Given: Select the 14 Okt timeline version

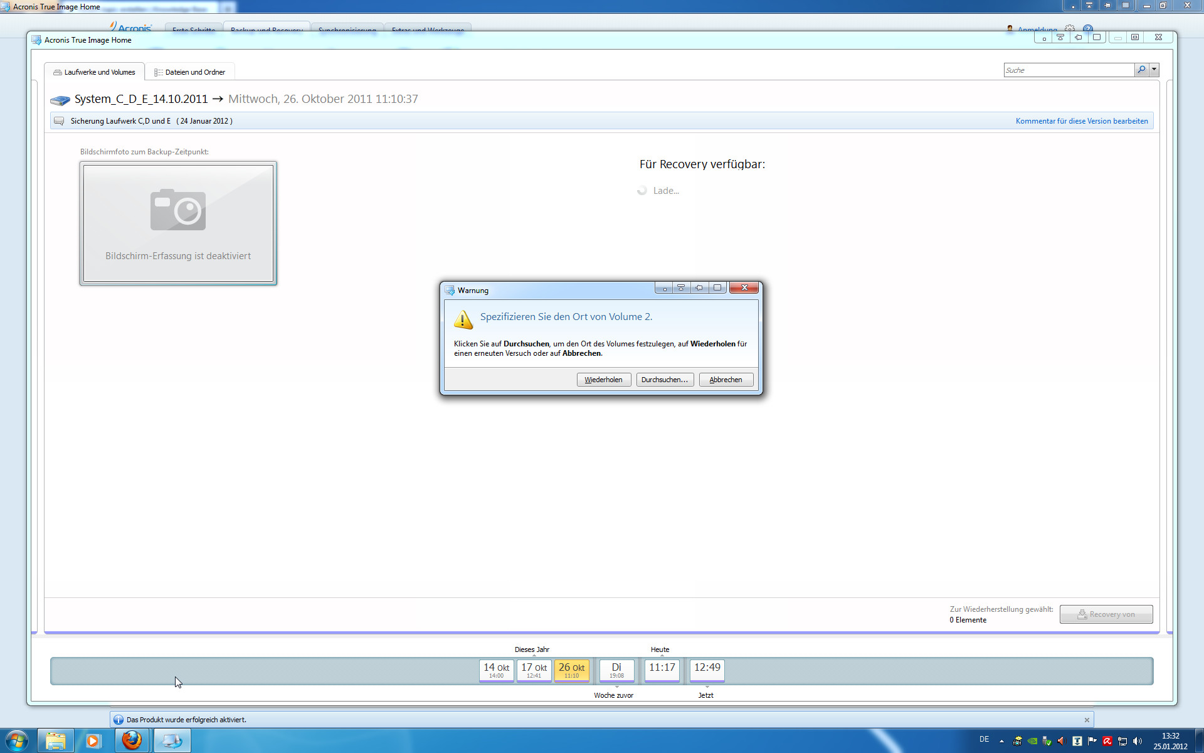Looking at the screenshot, I should click(496, 670).
